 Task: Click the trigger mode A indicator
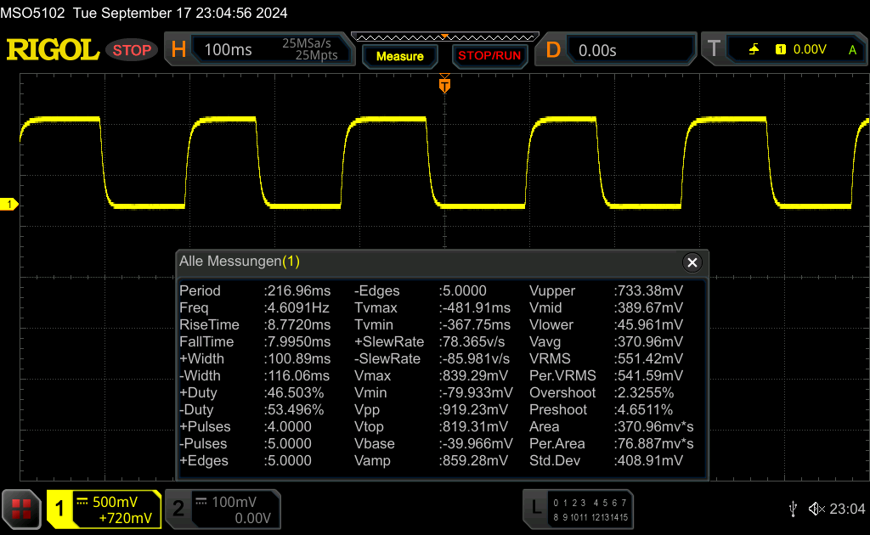click(x=852, y=50)
